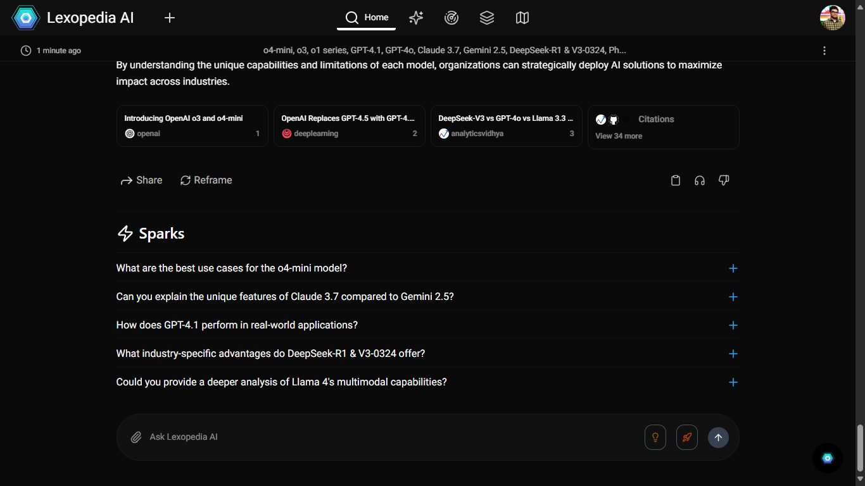865x486 pixels.
Task: Click the Reframe button
Action: [206, 180]
